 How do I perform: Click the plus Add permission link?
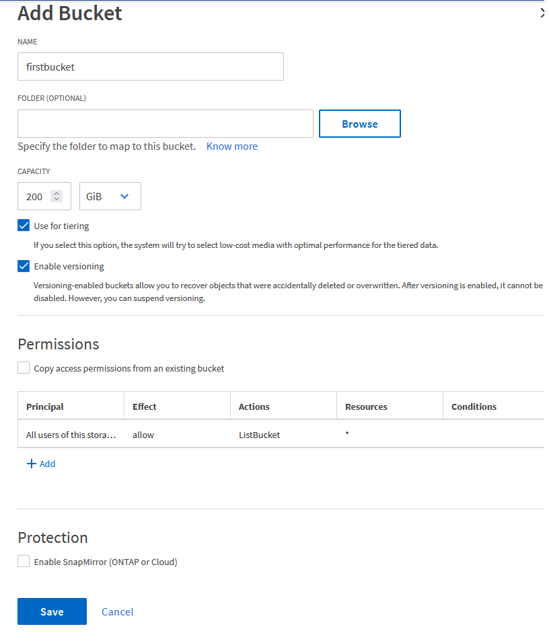(x=41, y=464)
